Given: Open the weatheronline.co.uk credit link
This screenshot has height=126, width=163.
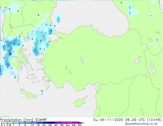Looking at the screenshot, I should (x=141, y=124).
